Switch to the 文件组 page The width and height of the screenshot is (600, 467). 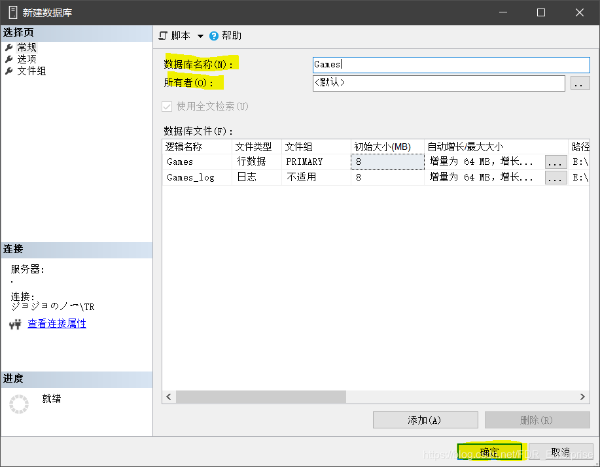click(x=33, y=71)
